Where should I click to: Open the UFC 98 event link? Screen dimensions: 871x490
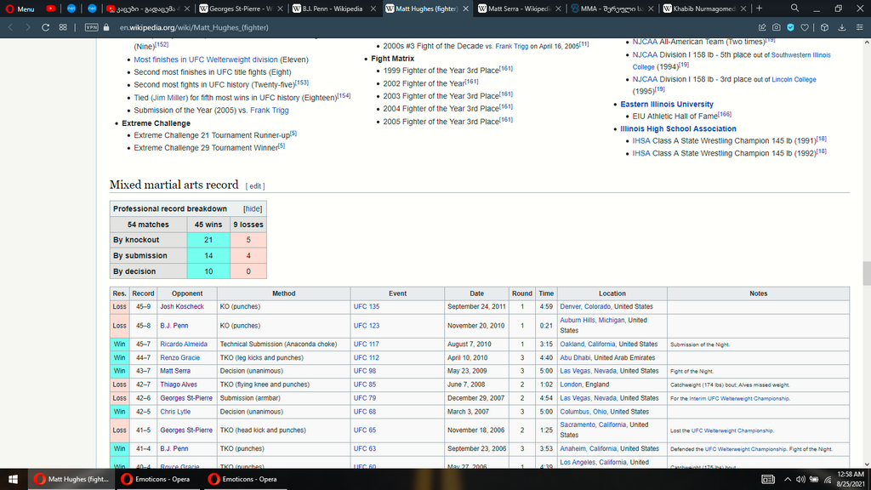[364, 371]
